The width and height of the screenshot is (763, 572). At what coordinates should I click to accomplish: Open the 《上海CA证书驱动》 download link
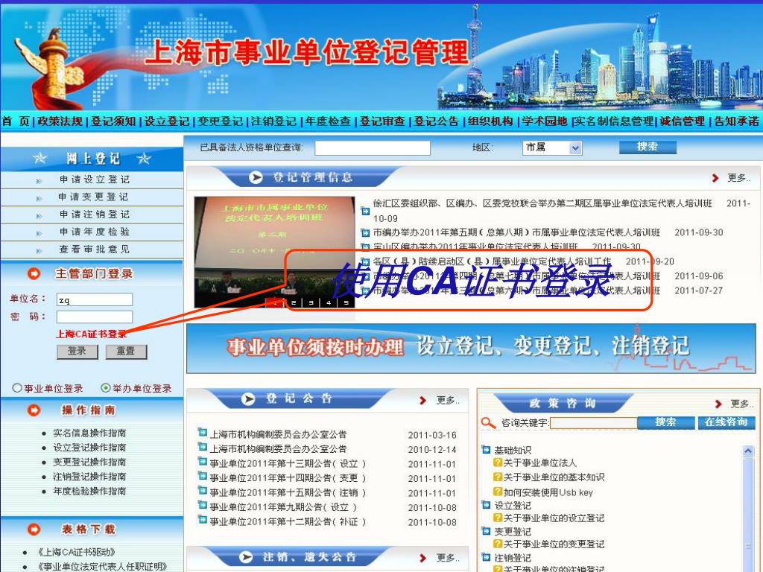76,552
